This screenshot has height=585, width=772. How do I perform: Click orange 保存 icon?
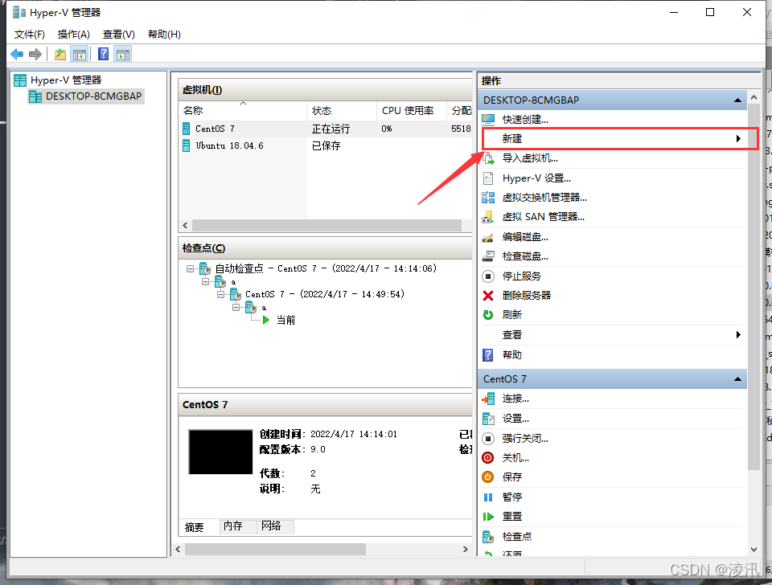click(x=488, y=477)
